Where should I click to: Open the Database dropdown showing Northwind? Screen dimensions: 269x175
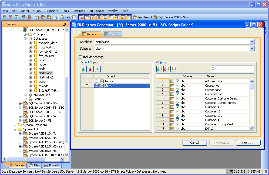pos(252,42)
